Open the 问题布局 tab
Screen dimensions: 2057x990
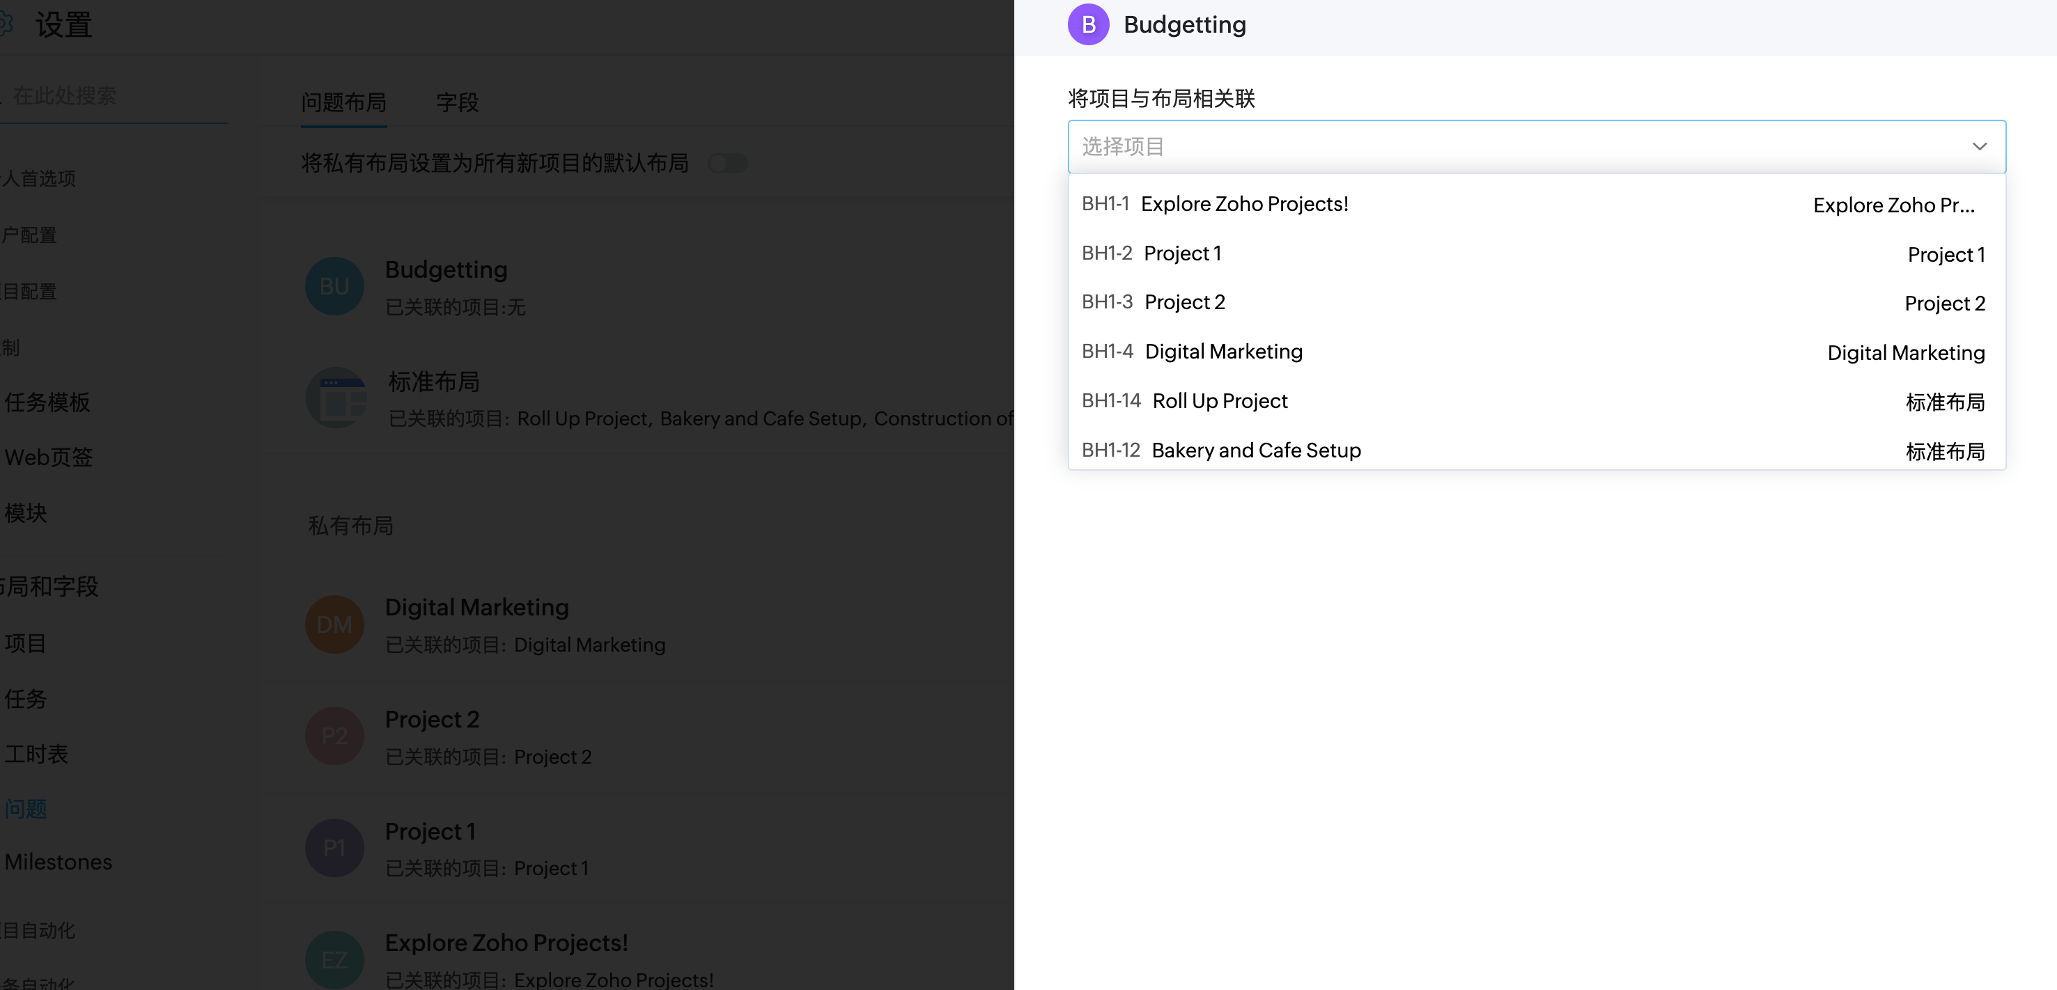point(343,102)
